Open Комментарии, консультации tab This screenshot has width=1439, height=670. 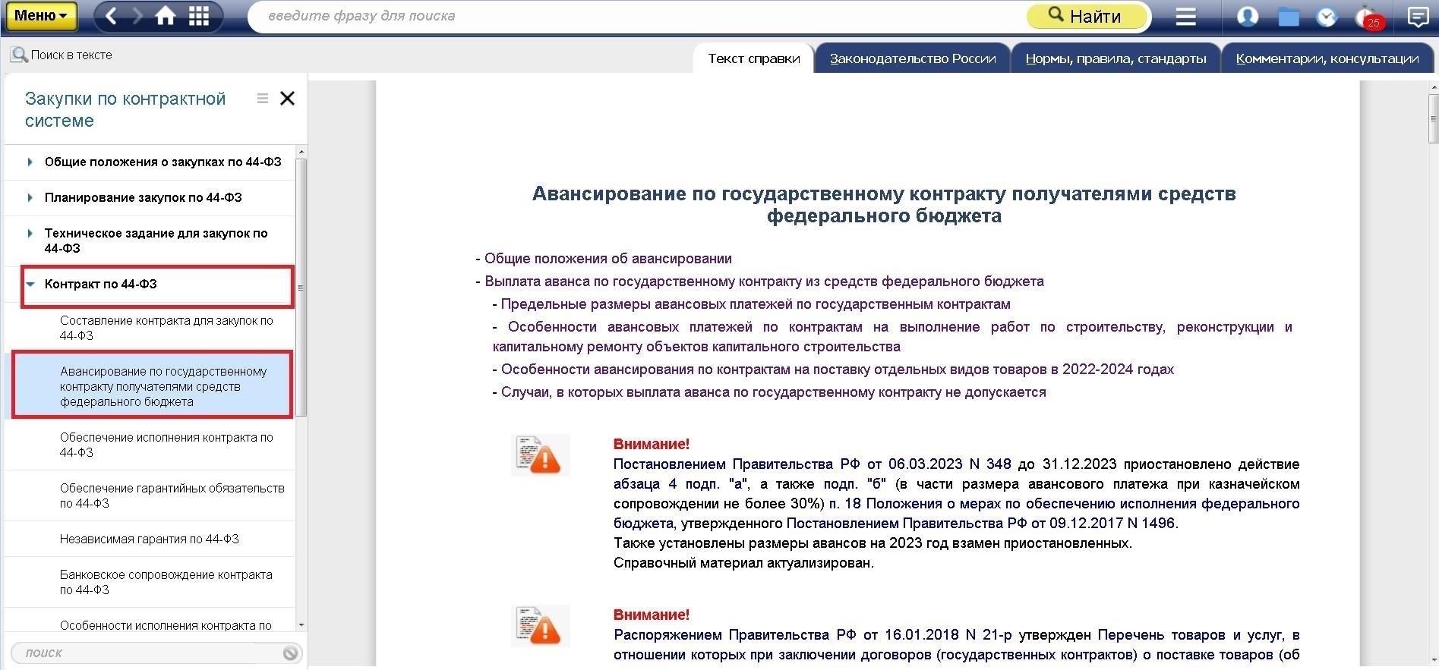point(1327,58)
